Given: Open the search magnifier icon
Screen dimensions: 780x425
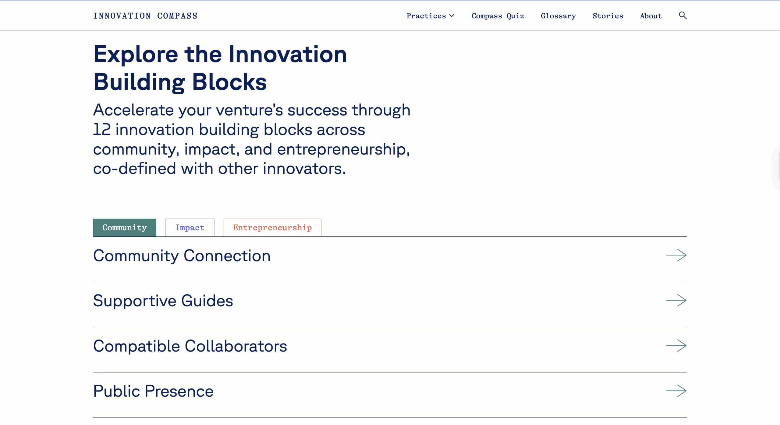Looking at the screenshot, I should tap(682, 16).
